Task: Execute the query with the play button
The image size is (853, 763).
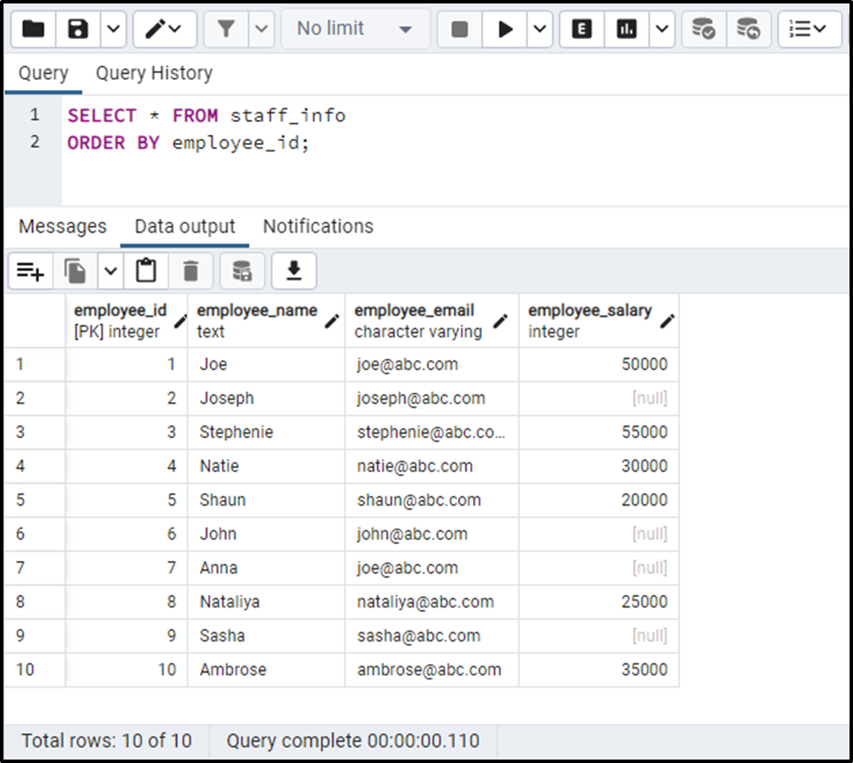Action: (507, 29)
